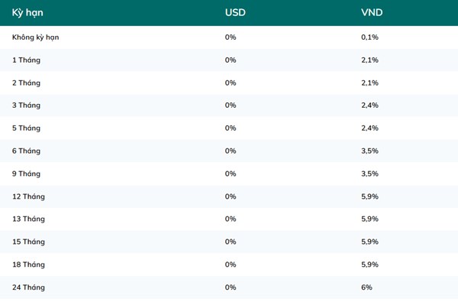Click VND rate for 3 Tháng
This screenshot has width=458, height=305.
tap(369, 105)
